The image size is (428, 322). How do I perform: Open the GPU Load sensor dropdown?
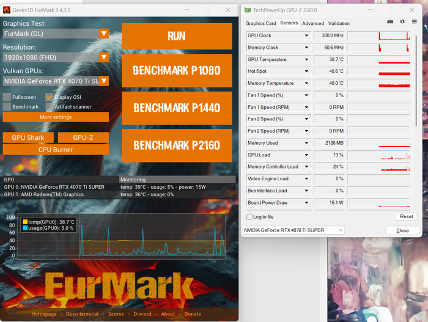point(306,155)
